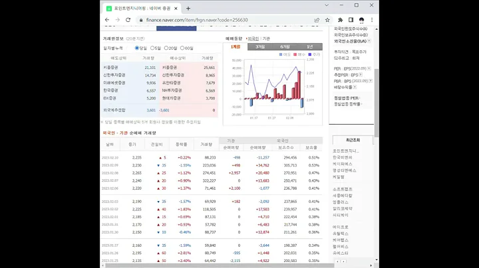Switch the chart to the 1개월 tab

click(x=236, y=46)
